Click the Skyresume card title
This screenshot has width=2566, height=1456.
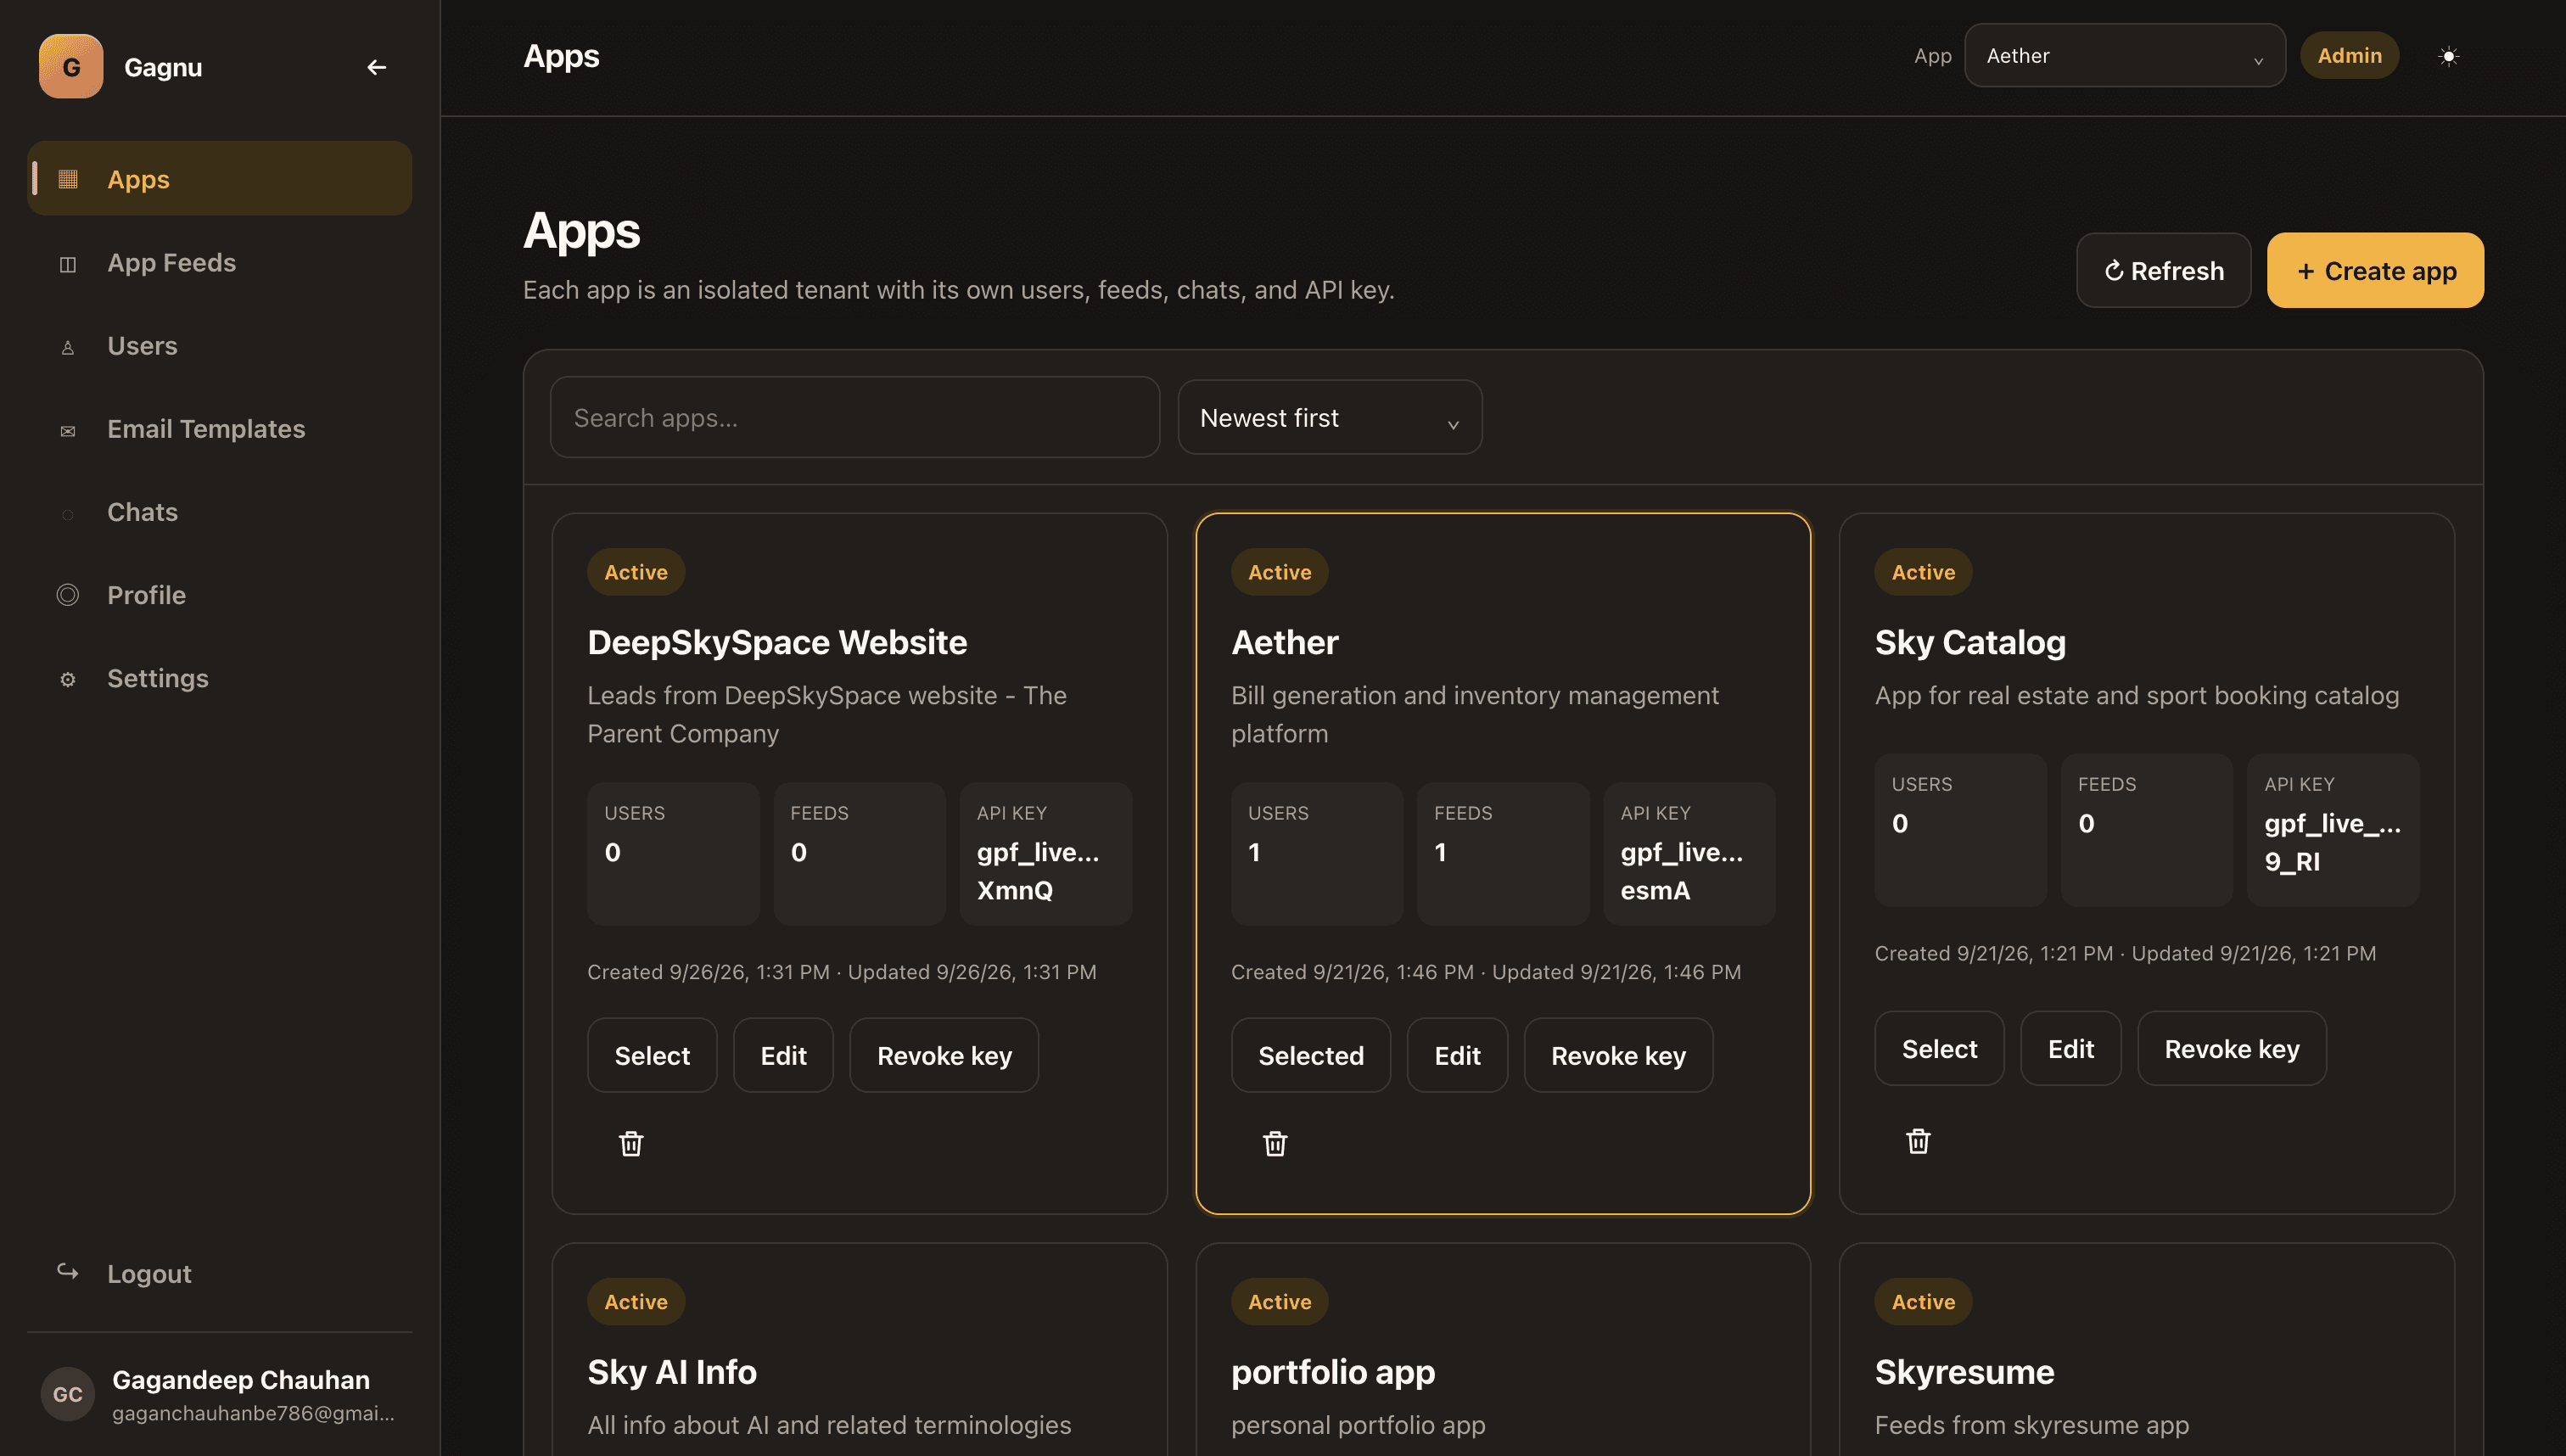1964,1372
